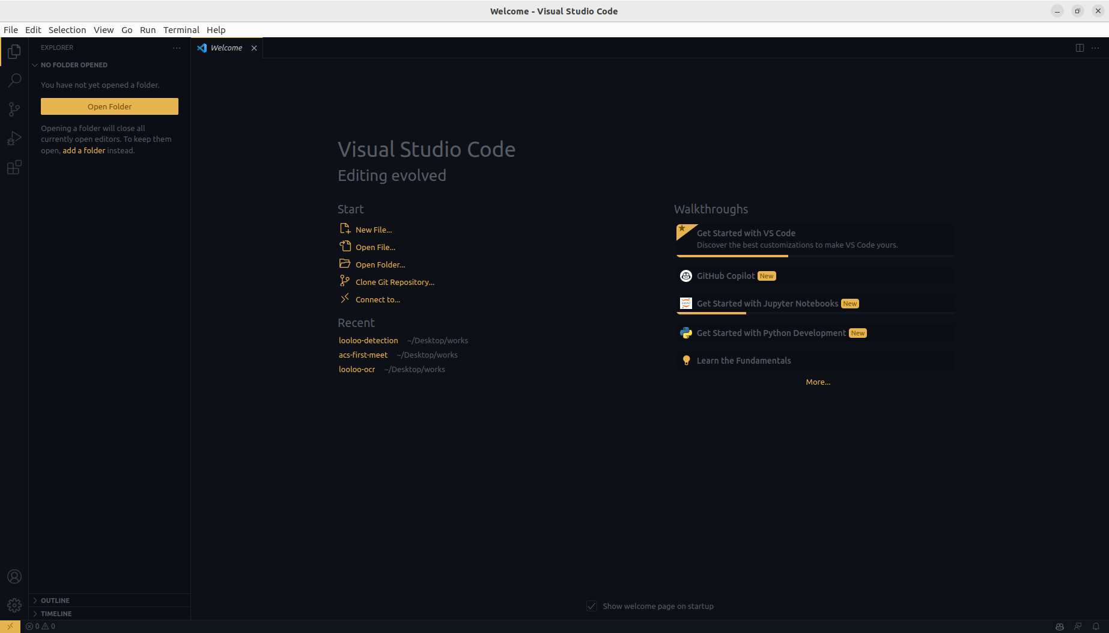Click the remote window indicator in status bar

pyautogui.click(x=10, y=626)
